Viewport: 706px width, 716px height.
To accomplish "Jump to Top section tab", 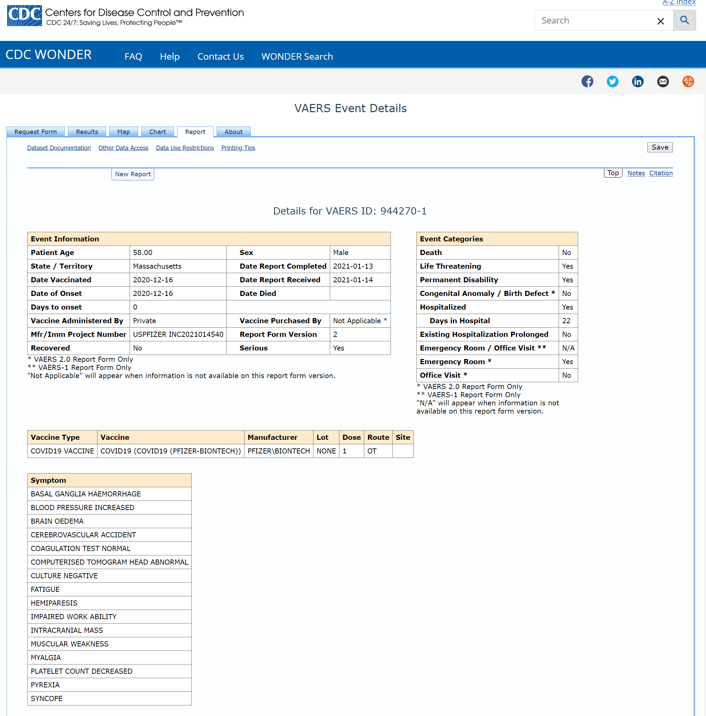I will coord(613,173).
